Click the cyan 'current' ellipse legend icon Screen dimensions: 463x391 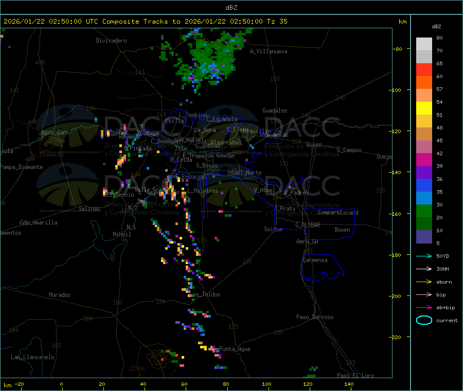(424, 320)
